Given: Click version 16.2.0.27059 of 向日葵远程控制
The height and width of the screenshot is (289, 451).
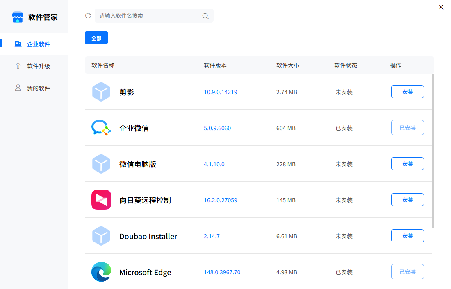Looking at the screenshot, I should pyautogui.click(x=221, y=200).
